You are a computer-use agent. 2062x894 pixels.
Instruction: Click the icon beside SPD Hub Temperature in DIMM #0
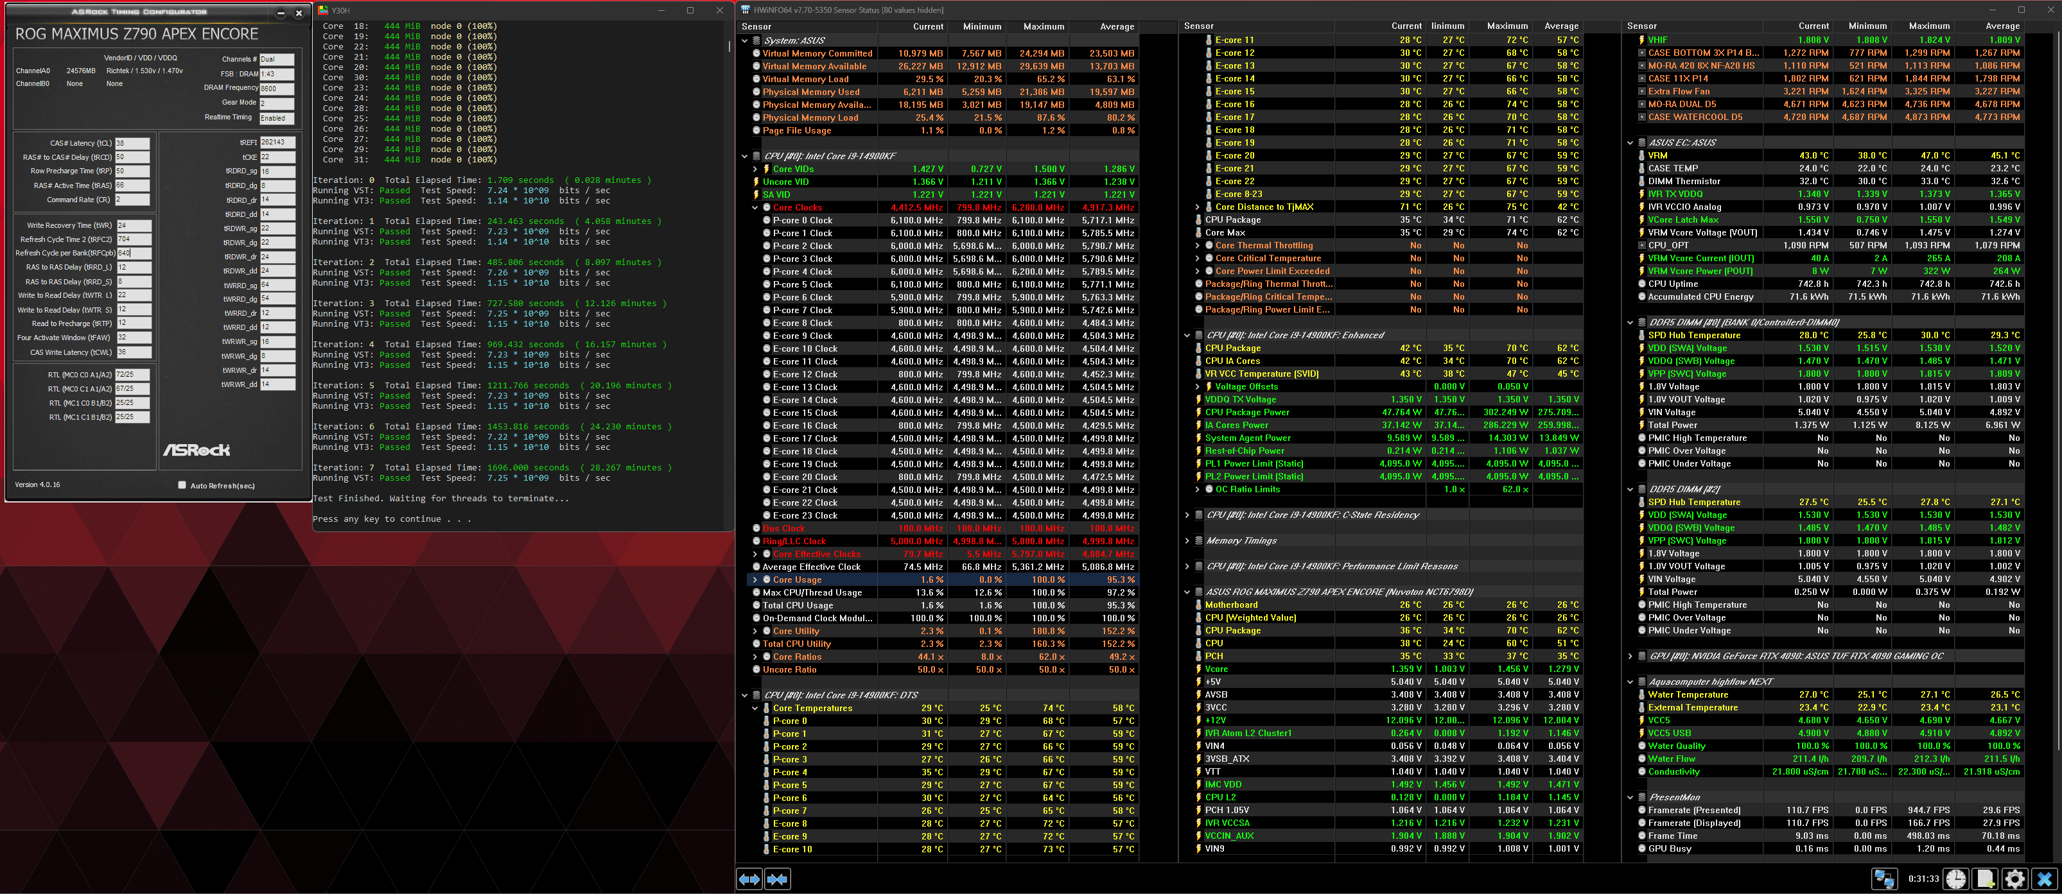pos(1641,335)
